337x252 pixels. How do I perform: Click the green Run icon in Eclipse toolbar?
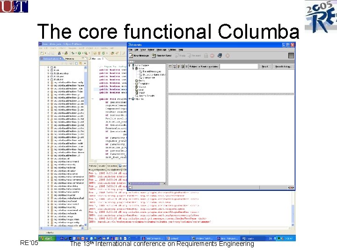(x=79, y=53)
